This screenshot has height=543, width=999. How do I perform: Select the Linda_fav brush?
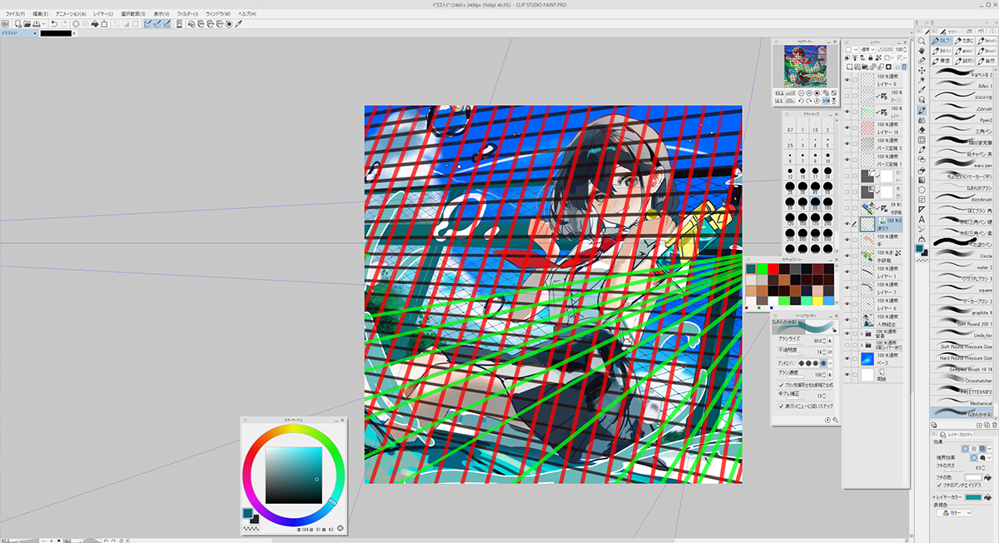tap(963, 335)
